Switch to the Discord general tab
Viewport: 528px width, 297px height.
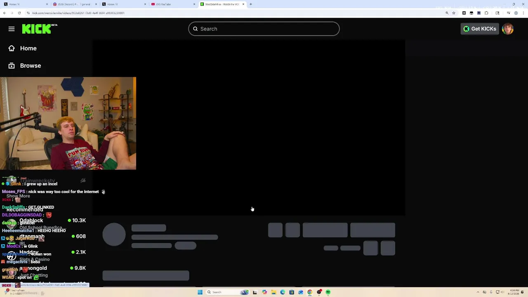(74, 4)
